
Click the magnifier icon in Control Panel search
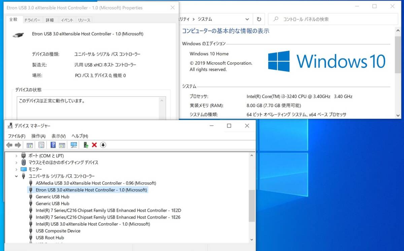click(276, 19)
